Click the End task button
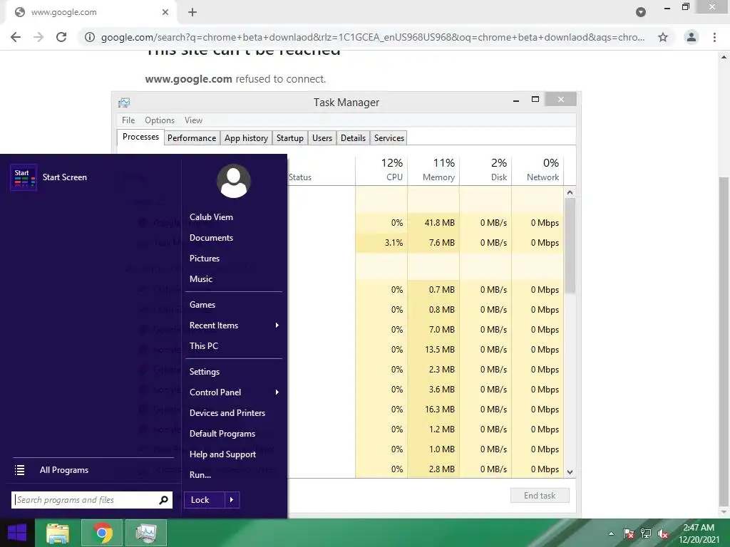Screen dimensions: 730x547 pos(540,496)
